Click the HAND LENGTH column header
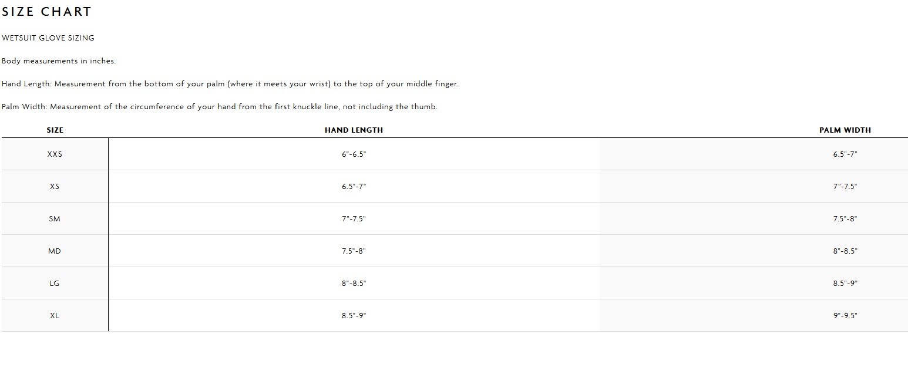 pos(354,130)
